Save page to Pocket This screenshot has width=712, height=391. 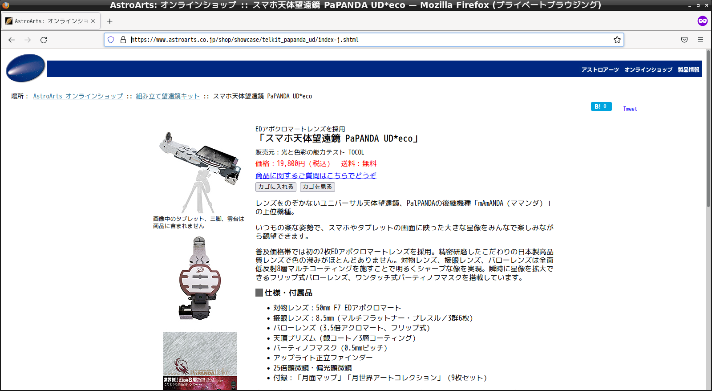click(x=684, y=40)
